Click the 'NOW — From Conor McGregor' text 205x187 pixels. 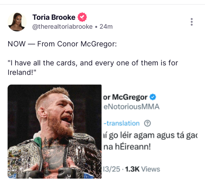62,44
